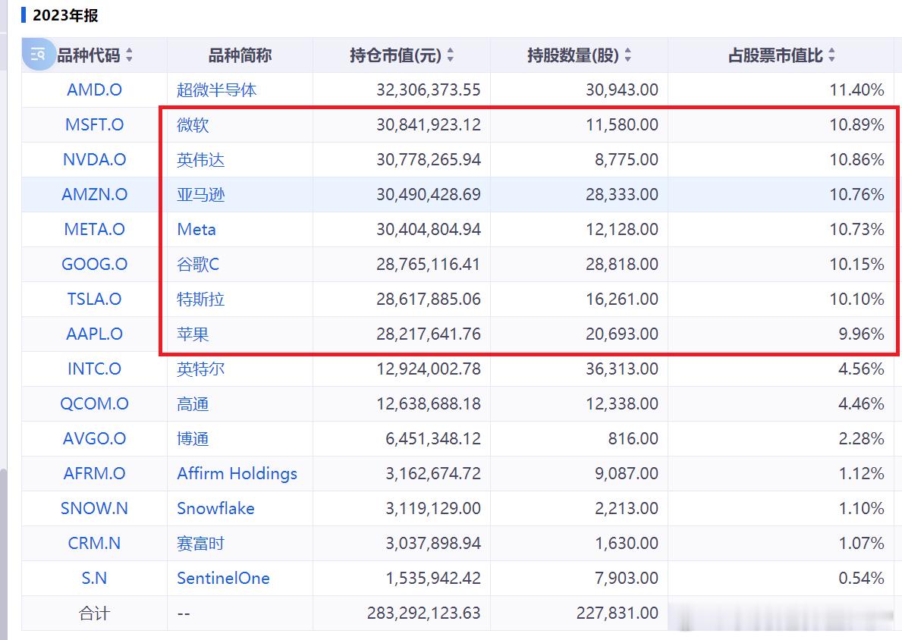Click the 英特尔 stock name link
902x640 pixels.
(x=201, y=369)
